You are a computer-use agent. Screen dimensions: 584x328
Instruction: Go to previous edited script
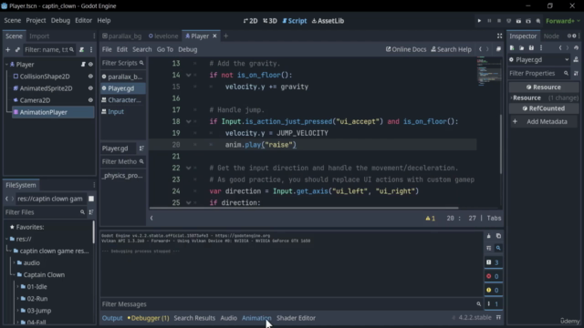tap(480, 49)
